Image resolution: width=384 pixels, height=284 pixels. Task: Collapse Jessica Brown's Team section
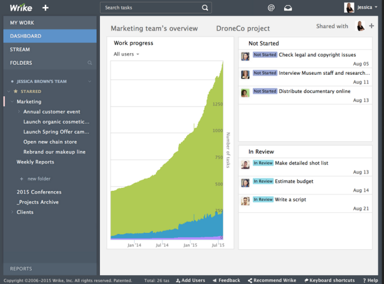point(90,81)
